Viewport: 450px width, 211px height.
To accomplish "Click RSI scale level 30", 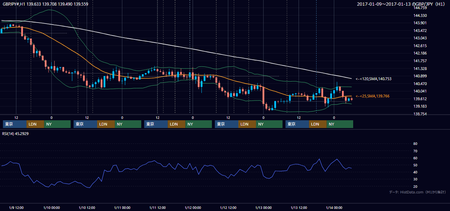I will [415, 179].
